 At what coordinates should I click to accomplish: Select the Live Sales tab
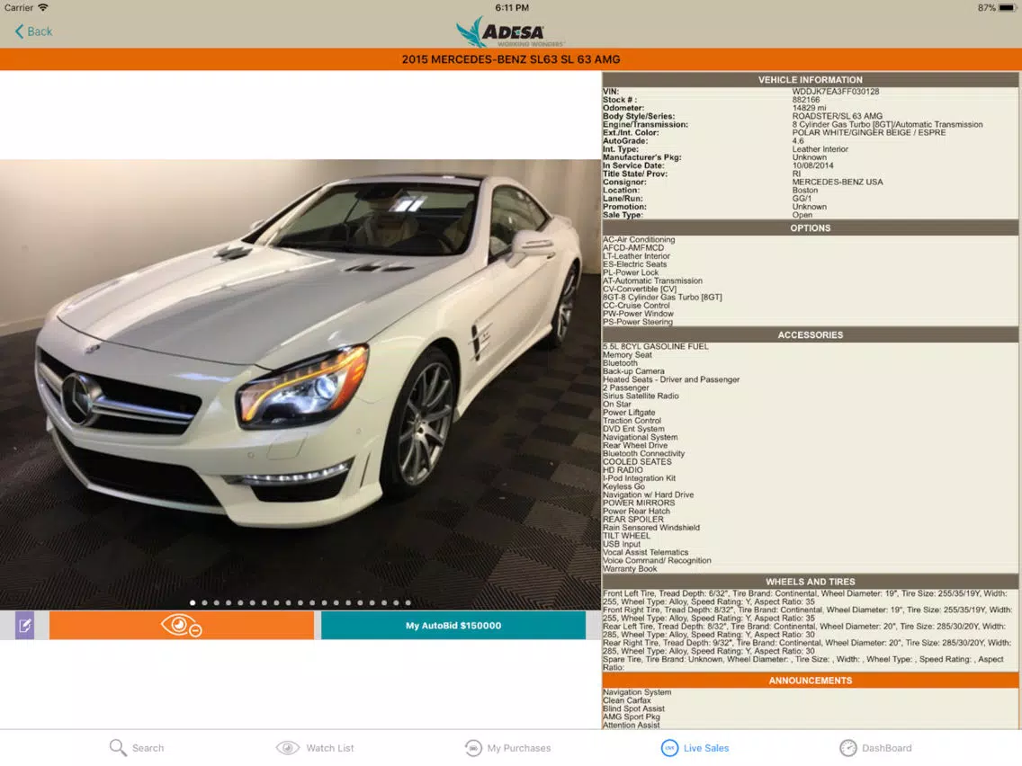[x=695, y=748]
